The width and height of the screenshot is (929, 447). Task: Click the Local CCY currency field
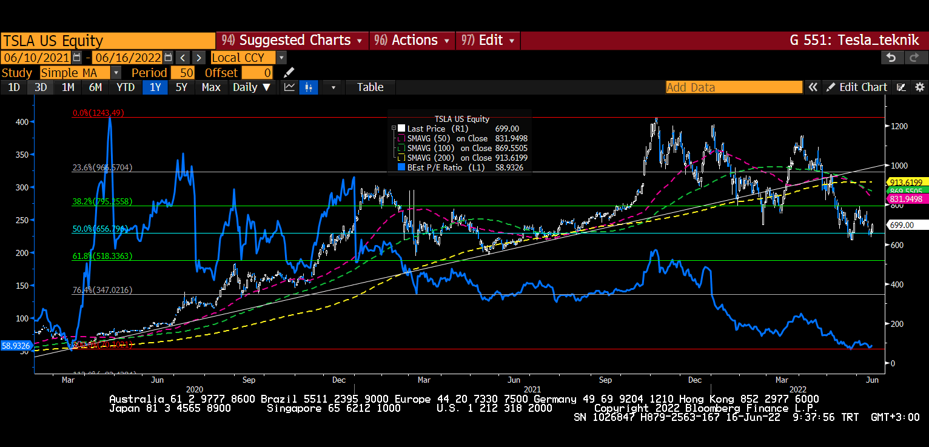pos(243,58)
